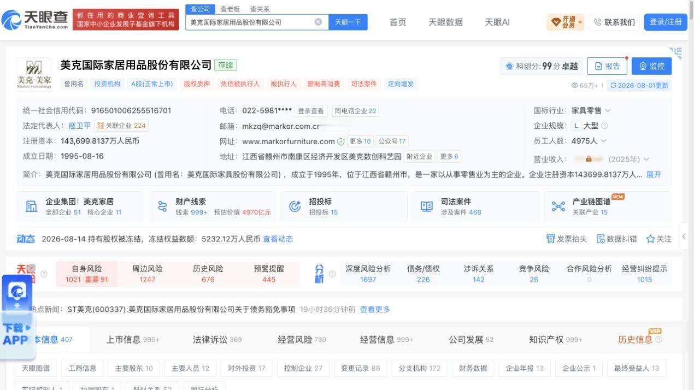Click the 登录/注册 button
Image resolution: width=694 pixels, height=390 pixels.
[666, 22]
